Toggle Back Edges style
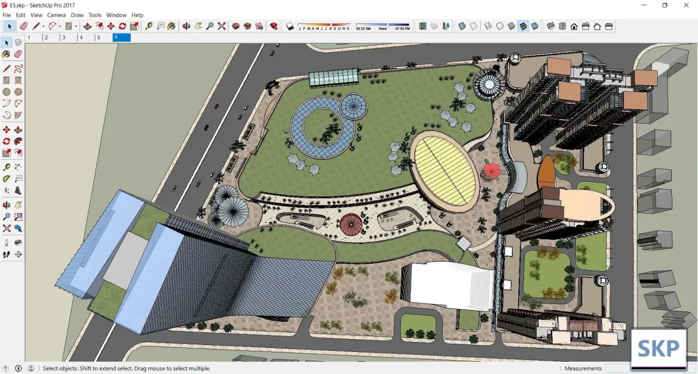The width and height of the screenshot is (698, 374). 473,26
